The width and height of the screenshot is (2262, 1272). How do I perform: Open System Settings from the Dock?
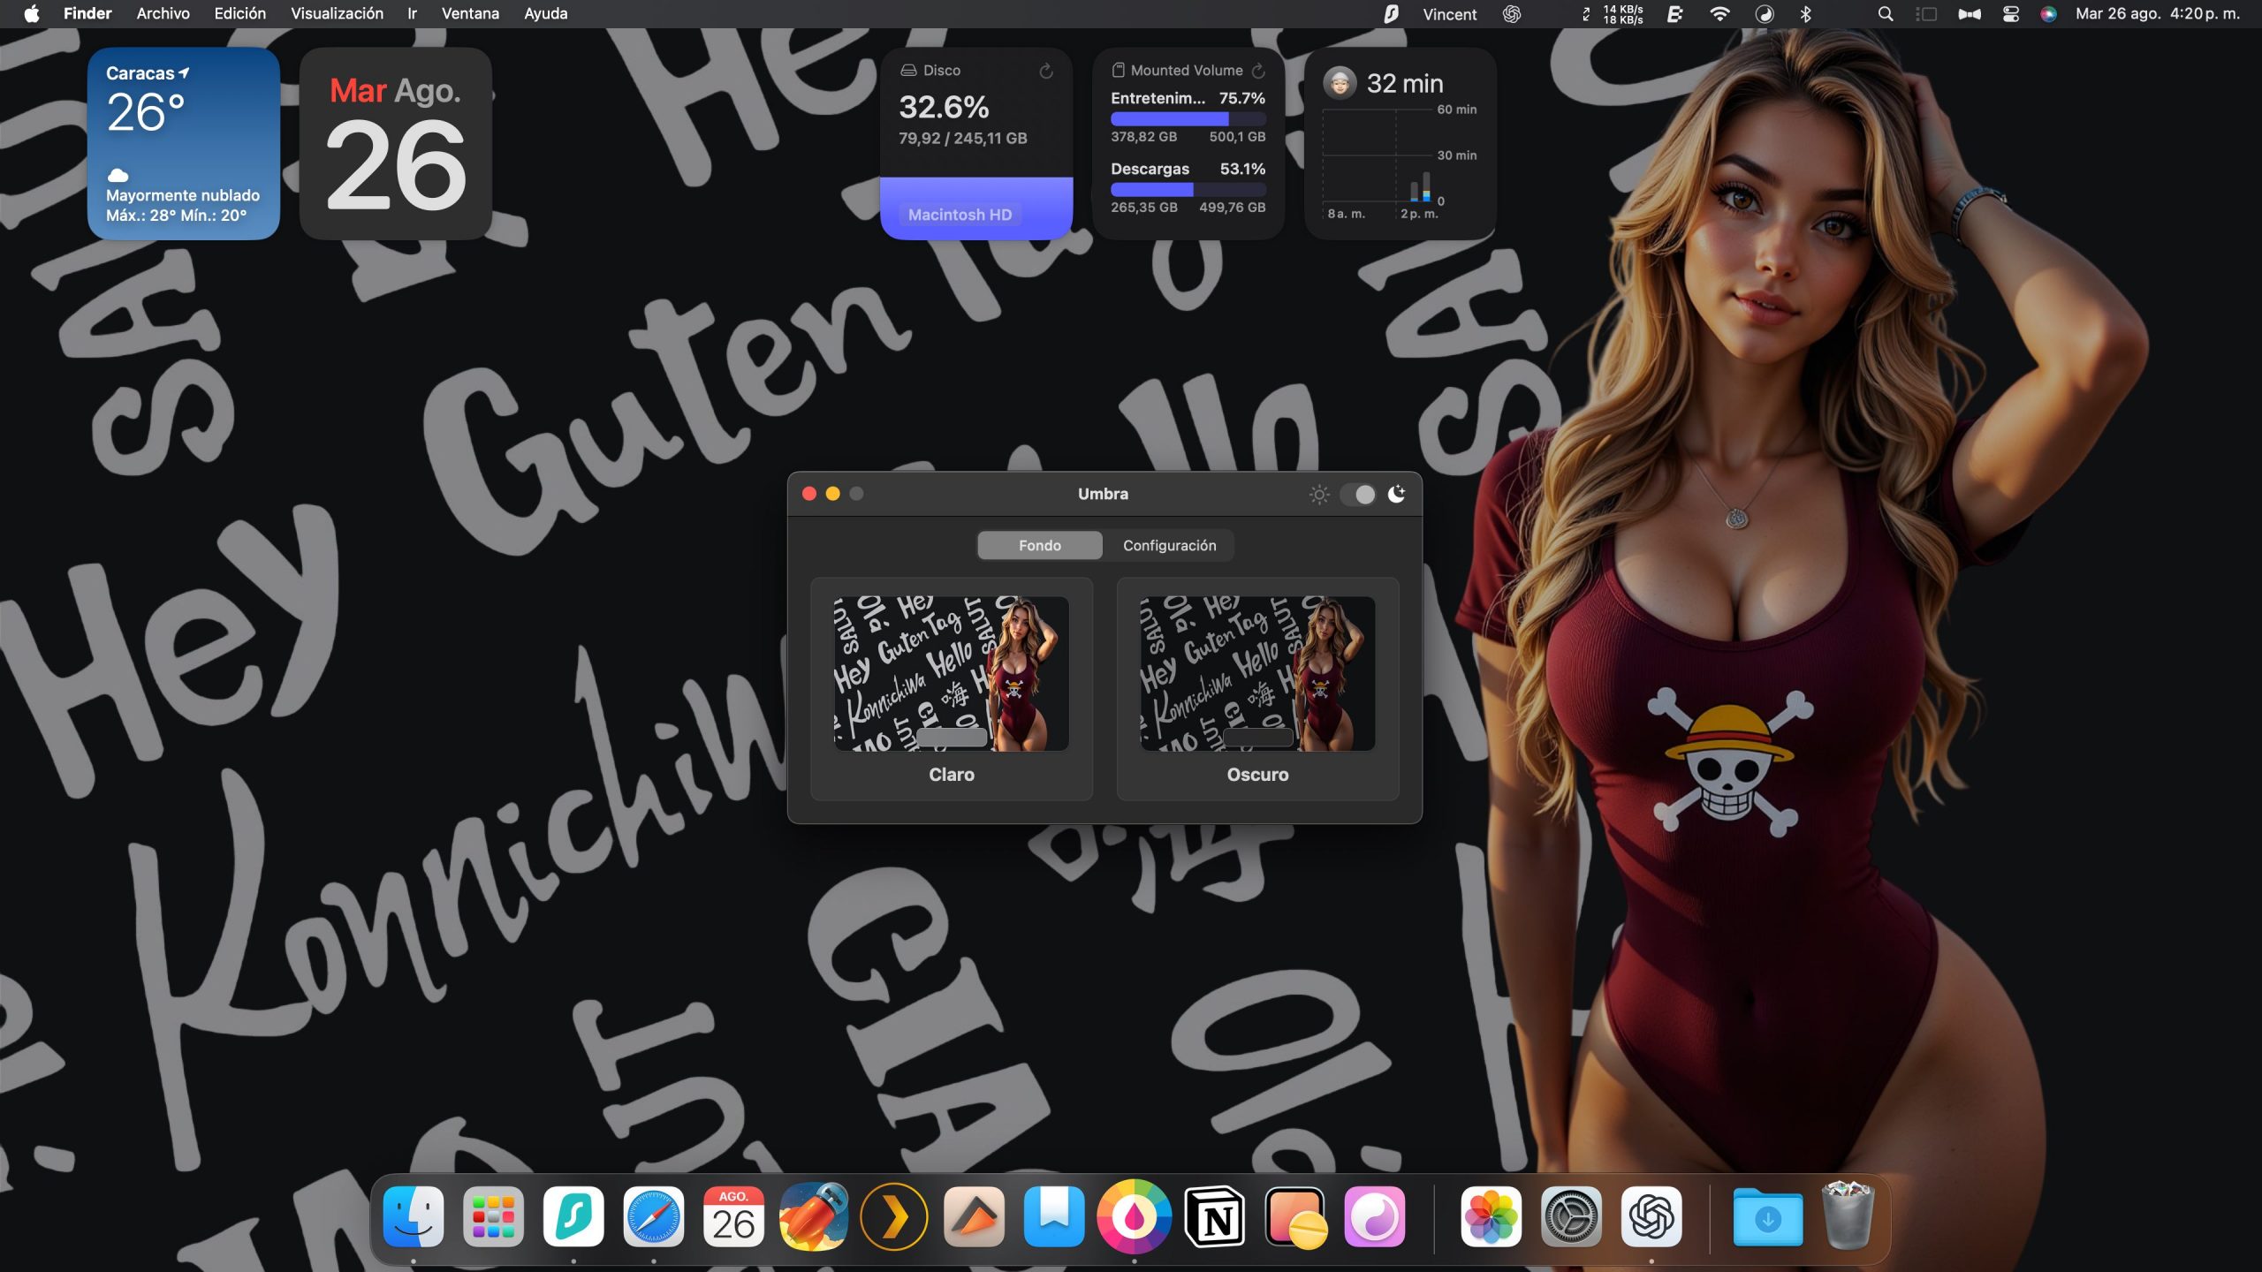(1571, 1216)
